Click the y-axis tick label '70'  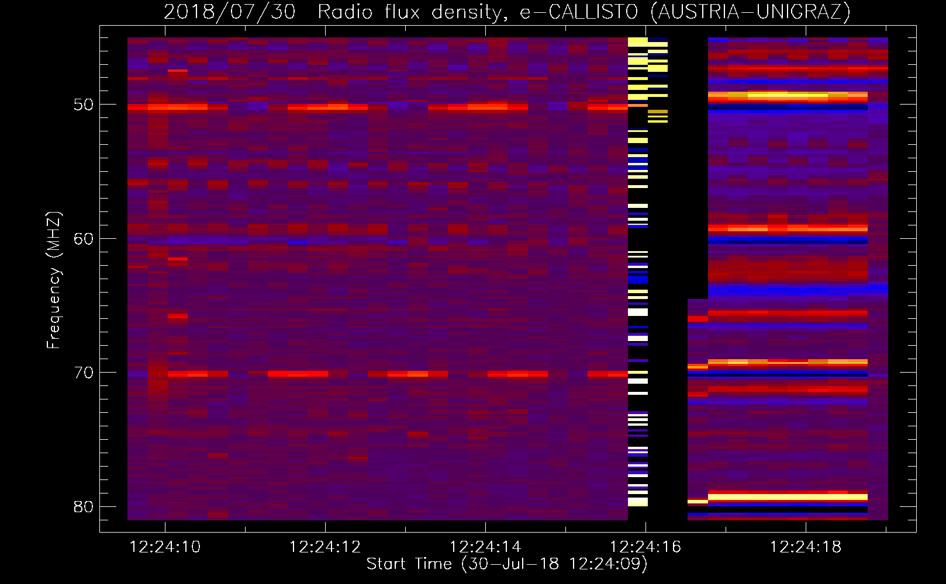tap(84, 373)
